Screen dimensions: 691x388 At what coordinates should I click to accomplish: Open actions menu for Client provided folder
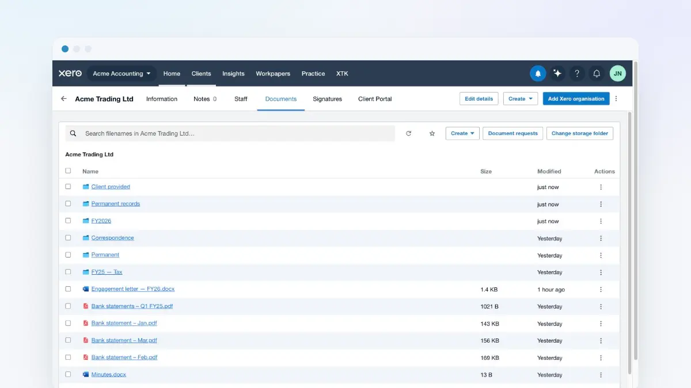coord(601,187)
